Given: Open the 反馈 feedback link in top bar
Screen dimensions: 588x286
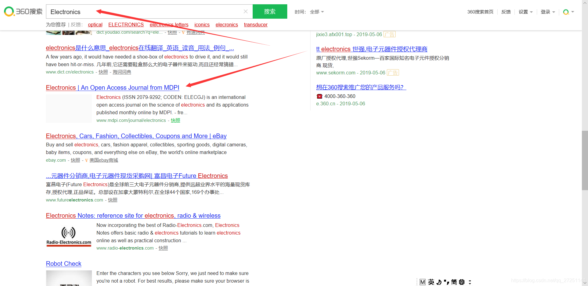Looking at the screenshot, I should tap(506, 12).
